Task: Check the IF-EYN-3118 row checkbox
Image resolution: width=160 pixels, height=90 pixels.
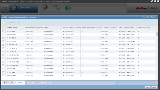Action: coord(3,41)
